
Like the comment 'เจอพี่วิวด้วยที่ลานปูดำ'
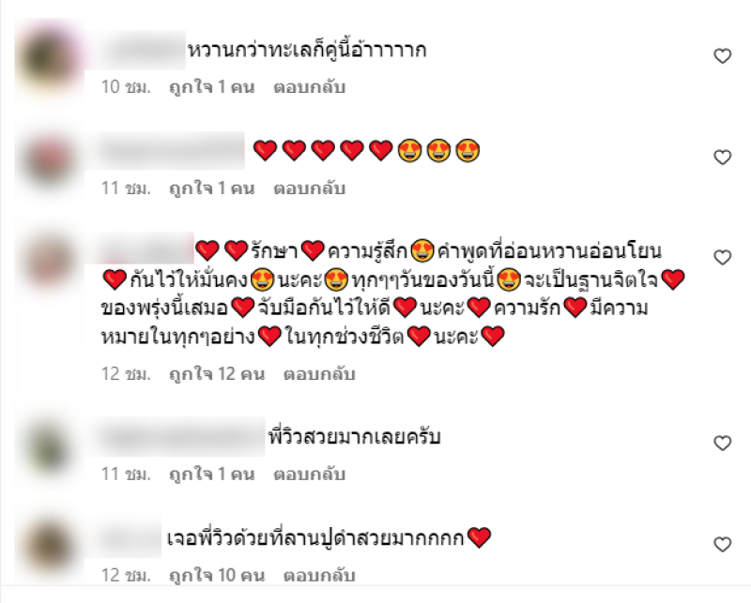(x=722, y=544)
